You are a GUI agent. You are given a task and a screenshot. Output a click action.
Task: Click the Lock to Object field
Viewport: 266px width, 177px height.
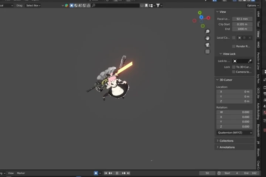[x=242, y=61]
